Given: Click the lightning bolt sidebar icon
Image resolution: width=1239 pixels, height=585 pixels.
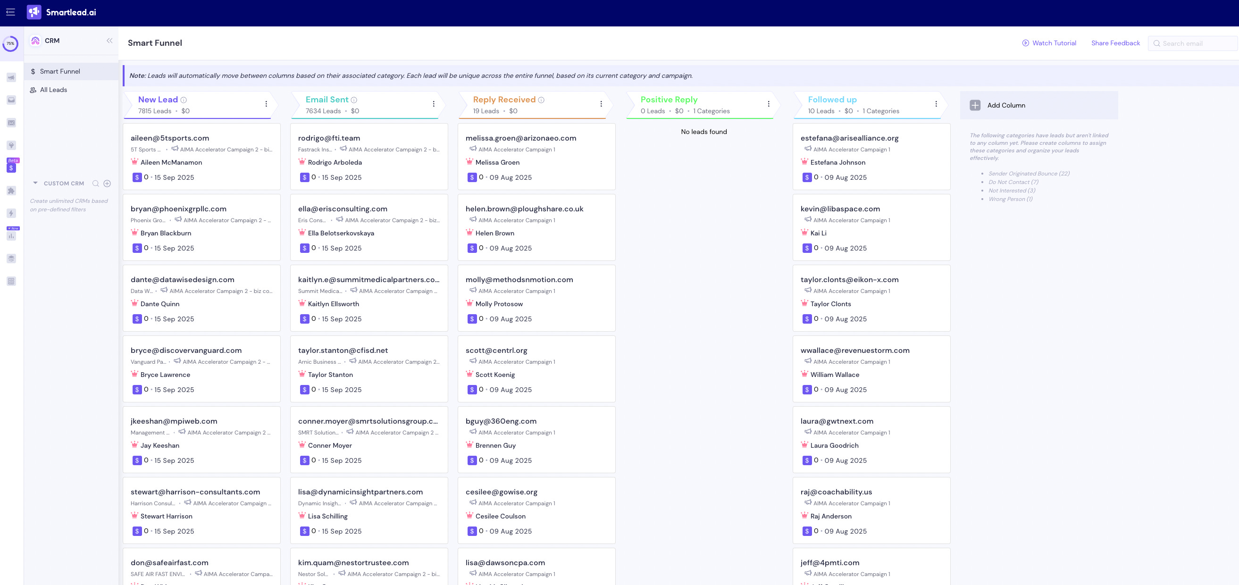Looking at the screenshot, I should pyautogui.click(x=11, y=213).
